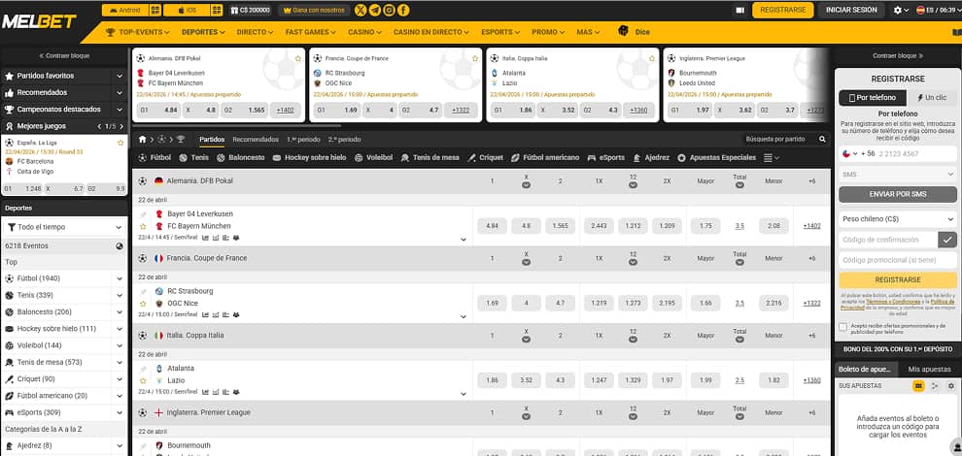Favorite the Francia Coupe de France card star
Viewport: 962px width, 456px height.
(x=475, y=58)
